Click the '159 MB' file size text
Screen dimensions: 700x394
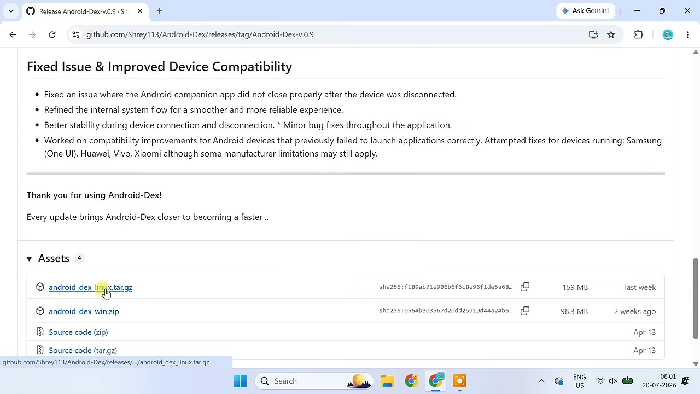coord(575,287)
